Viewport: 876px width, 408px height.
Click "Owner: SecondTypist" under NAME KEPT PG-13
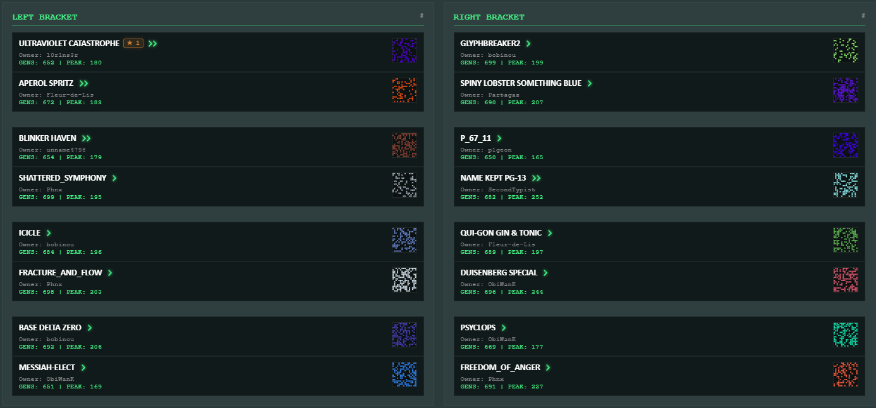pos(498,189)
